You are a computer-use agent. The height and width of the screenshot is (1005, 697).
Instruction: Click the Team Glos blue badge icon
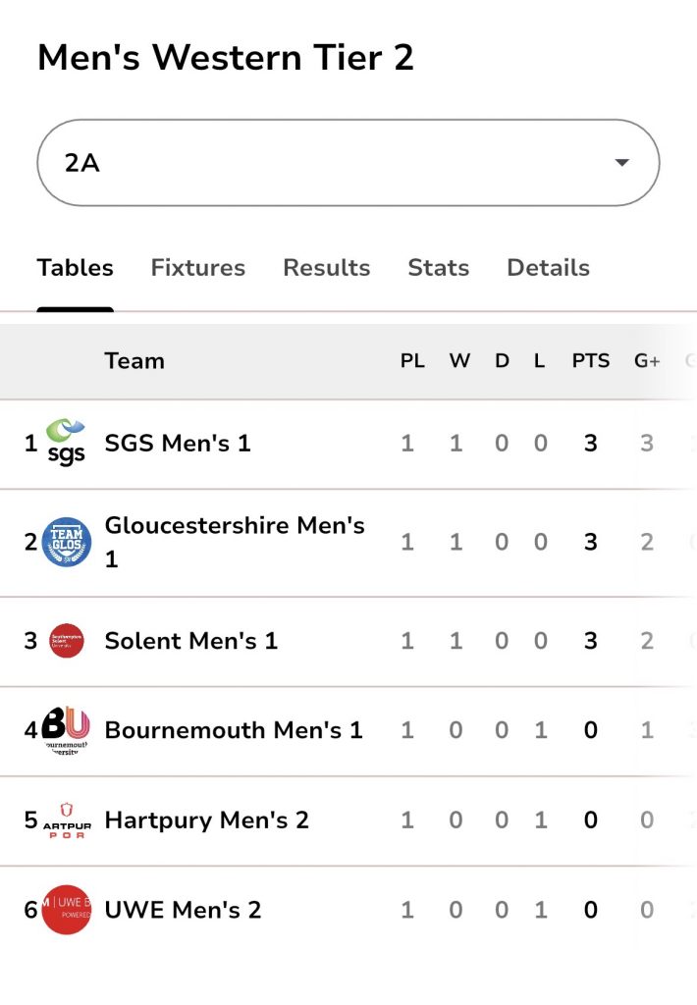pos(67,542)
